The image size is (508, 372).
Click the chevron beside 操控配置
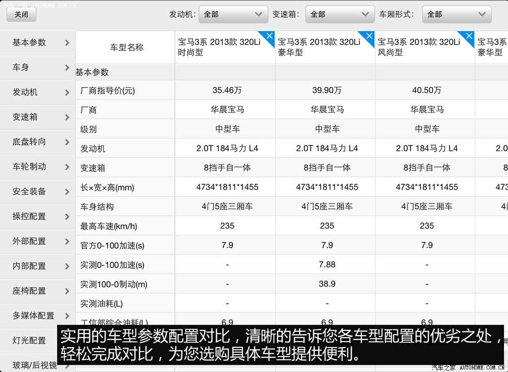tap(67, 217)
